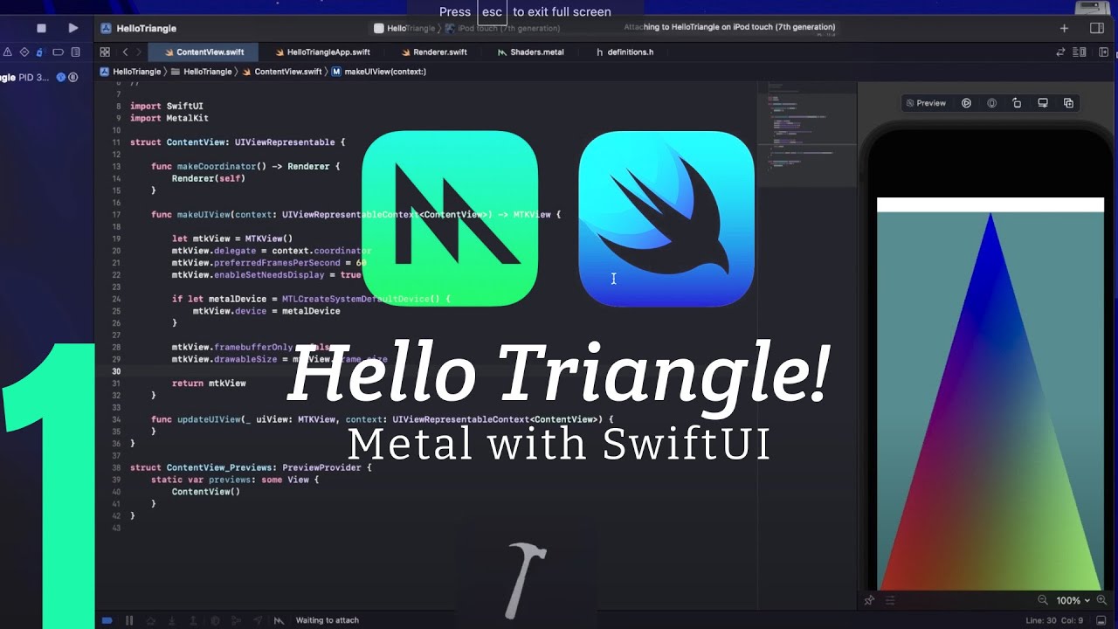
Task: Zoom out the canvas preview
Action: pos(1042,600)
